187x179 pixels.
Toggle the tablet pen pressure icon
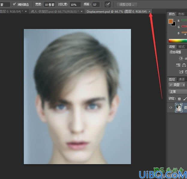[108, 4]
